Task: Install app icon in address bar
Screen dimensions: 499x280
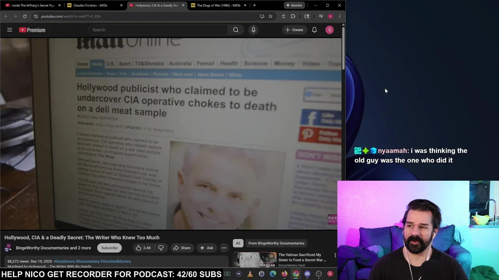Action: click(x=262, y=16)
